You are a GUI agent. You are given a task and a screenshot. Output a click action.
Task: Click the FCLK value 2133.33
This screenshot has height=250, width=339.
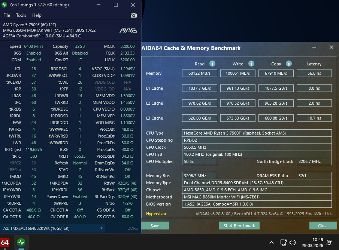point(127,53)
